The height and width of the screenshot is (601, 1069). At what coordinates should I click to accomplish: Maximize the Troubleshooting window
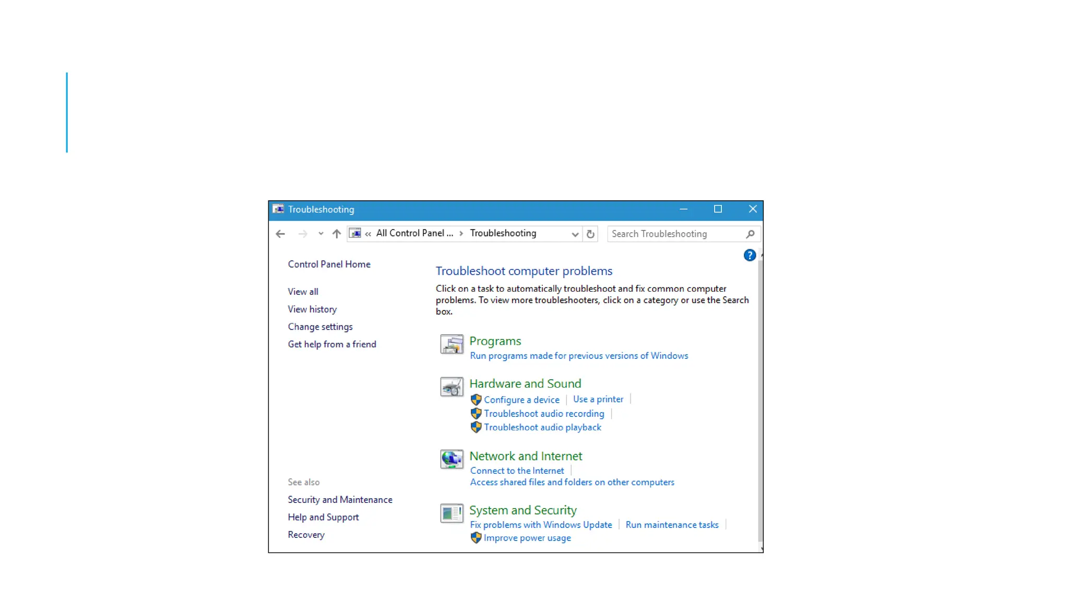point(718,209)
